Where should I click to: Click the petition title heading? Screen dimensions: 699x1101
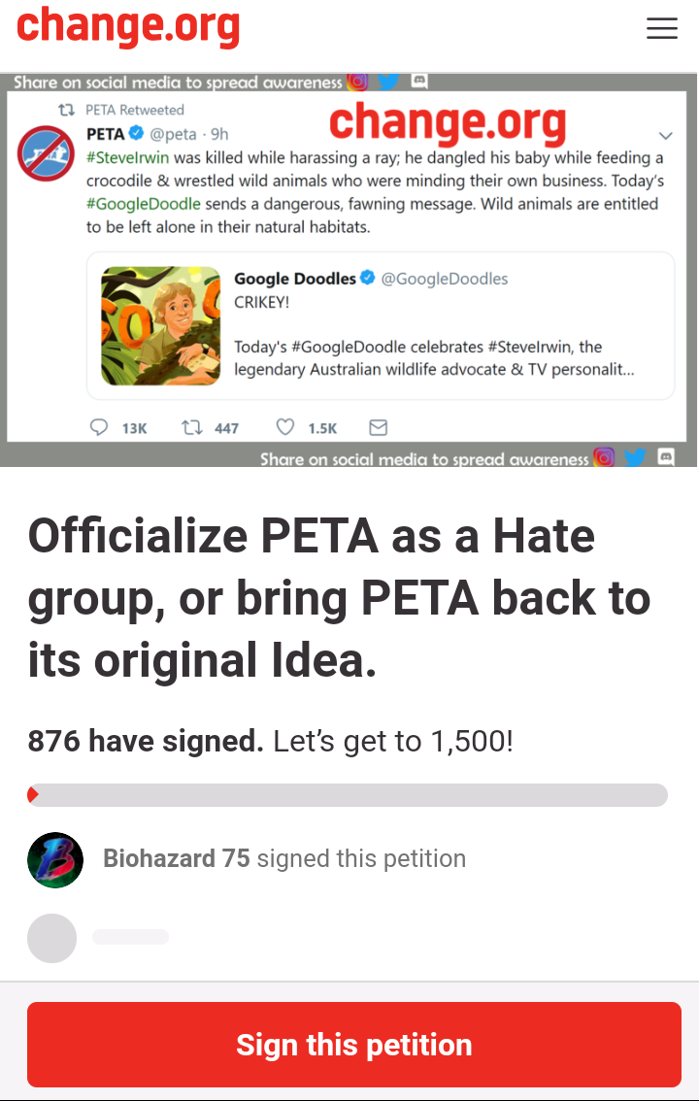[x=339, y=597]
